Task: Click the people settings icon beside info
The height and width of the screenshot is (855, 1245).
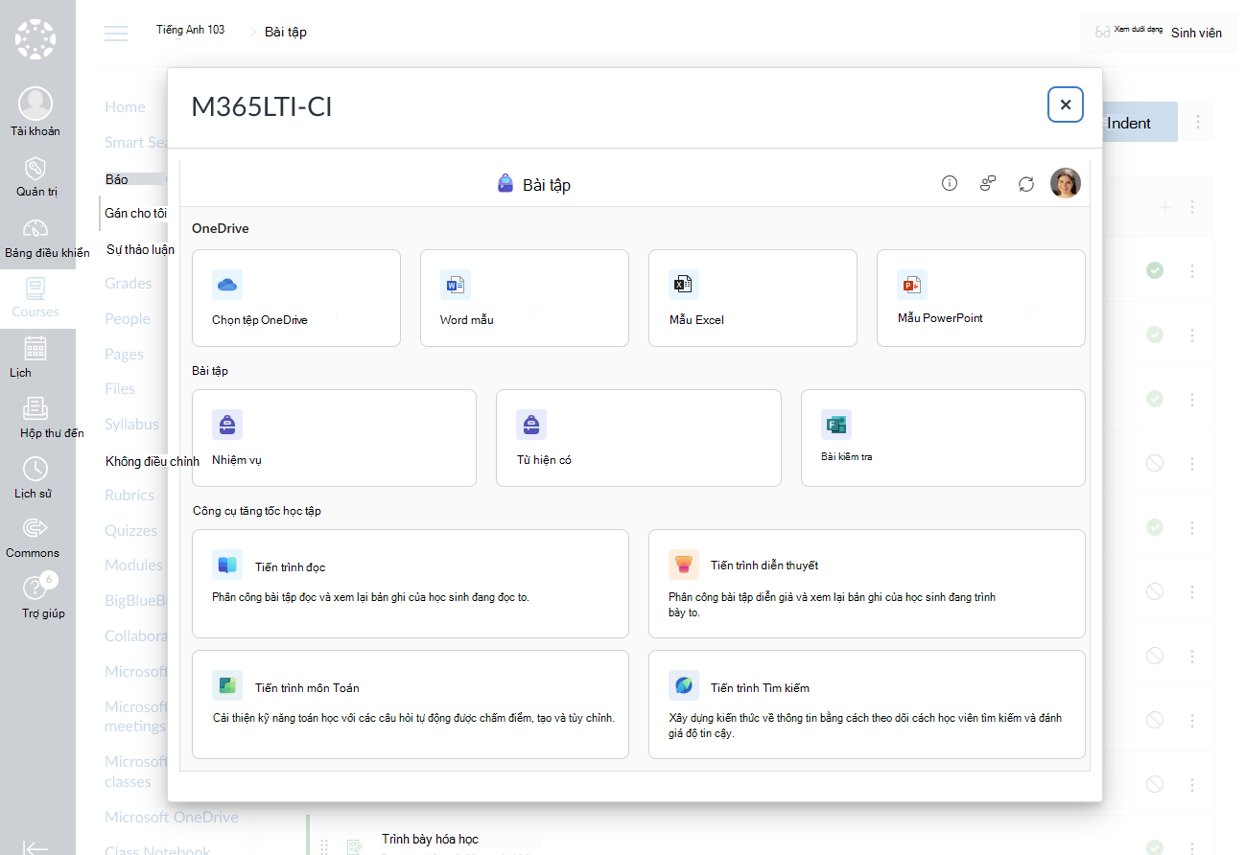Action: (988, 183)
